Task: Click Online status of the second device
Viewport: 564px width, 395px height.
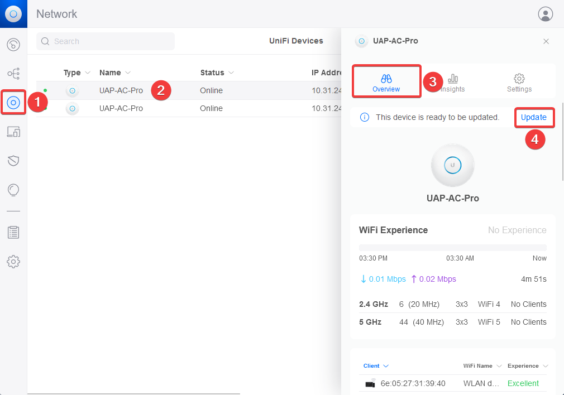Action: pos(211,108)
